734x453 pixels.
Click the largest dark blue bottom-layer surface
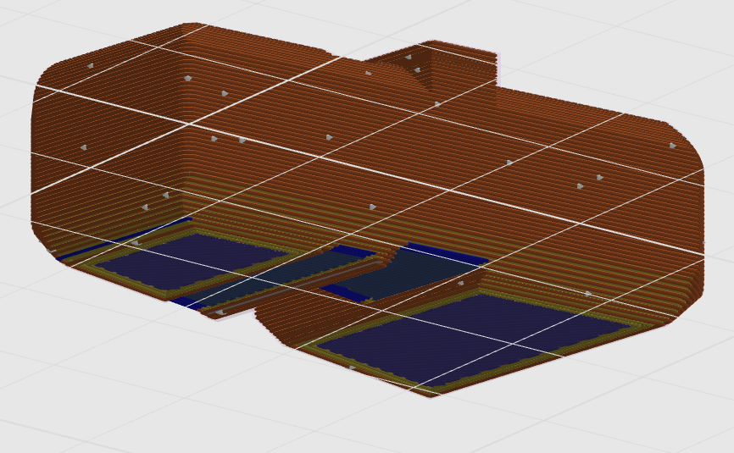pos(473,339)
